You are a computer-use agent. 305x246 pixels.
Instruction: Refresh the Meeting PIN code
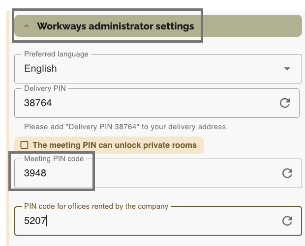[x=287, y=173]
